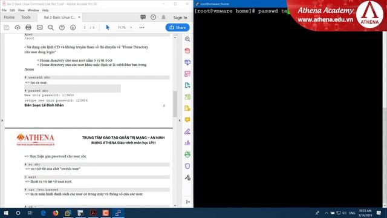This screenshot has width=387, height=218.
Task: Click the blue Share button
Action: click(177, 27)
